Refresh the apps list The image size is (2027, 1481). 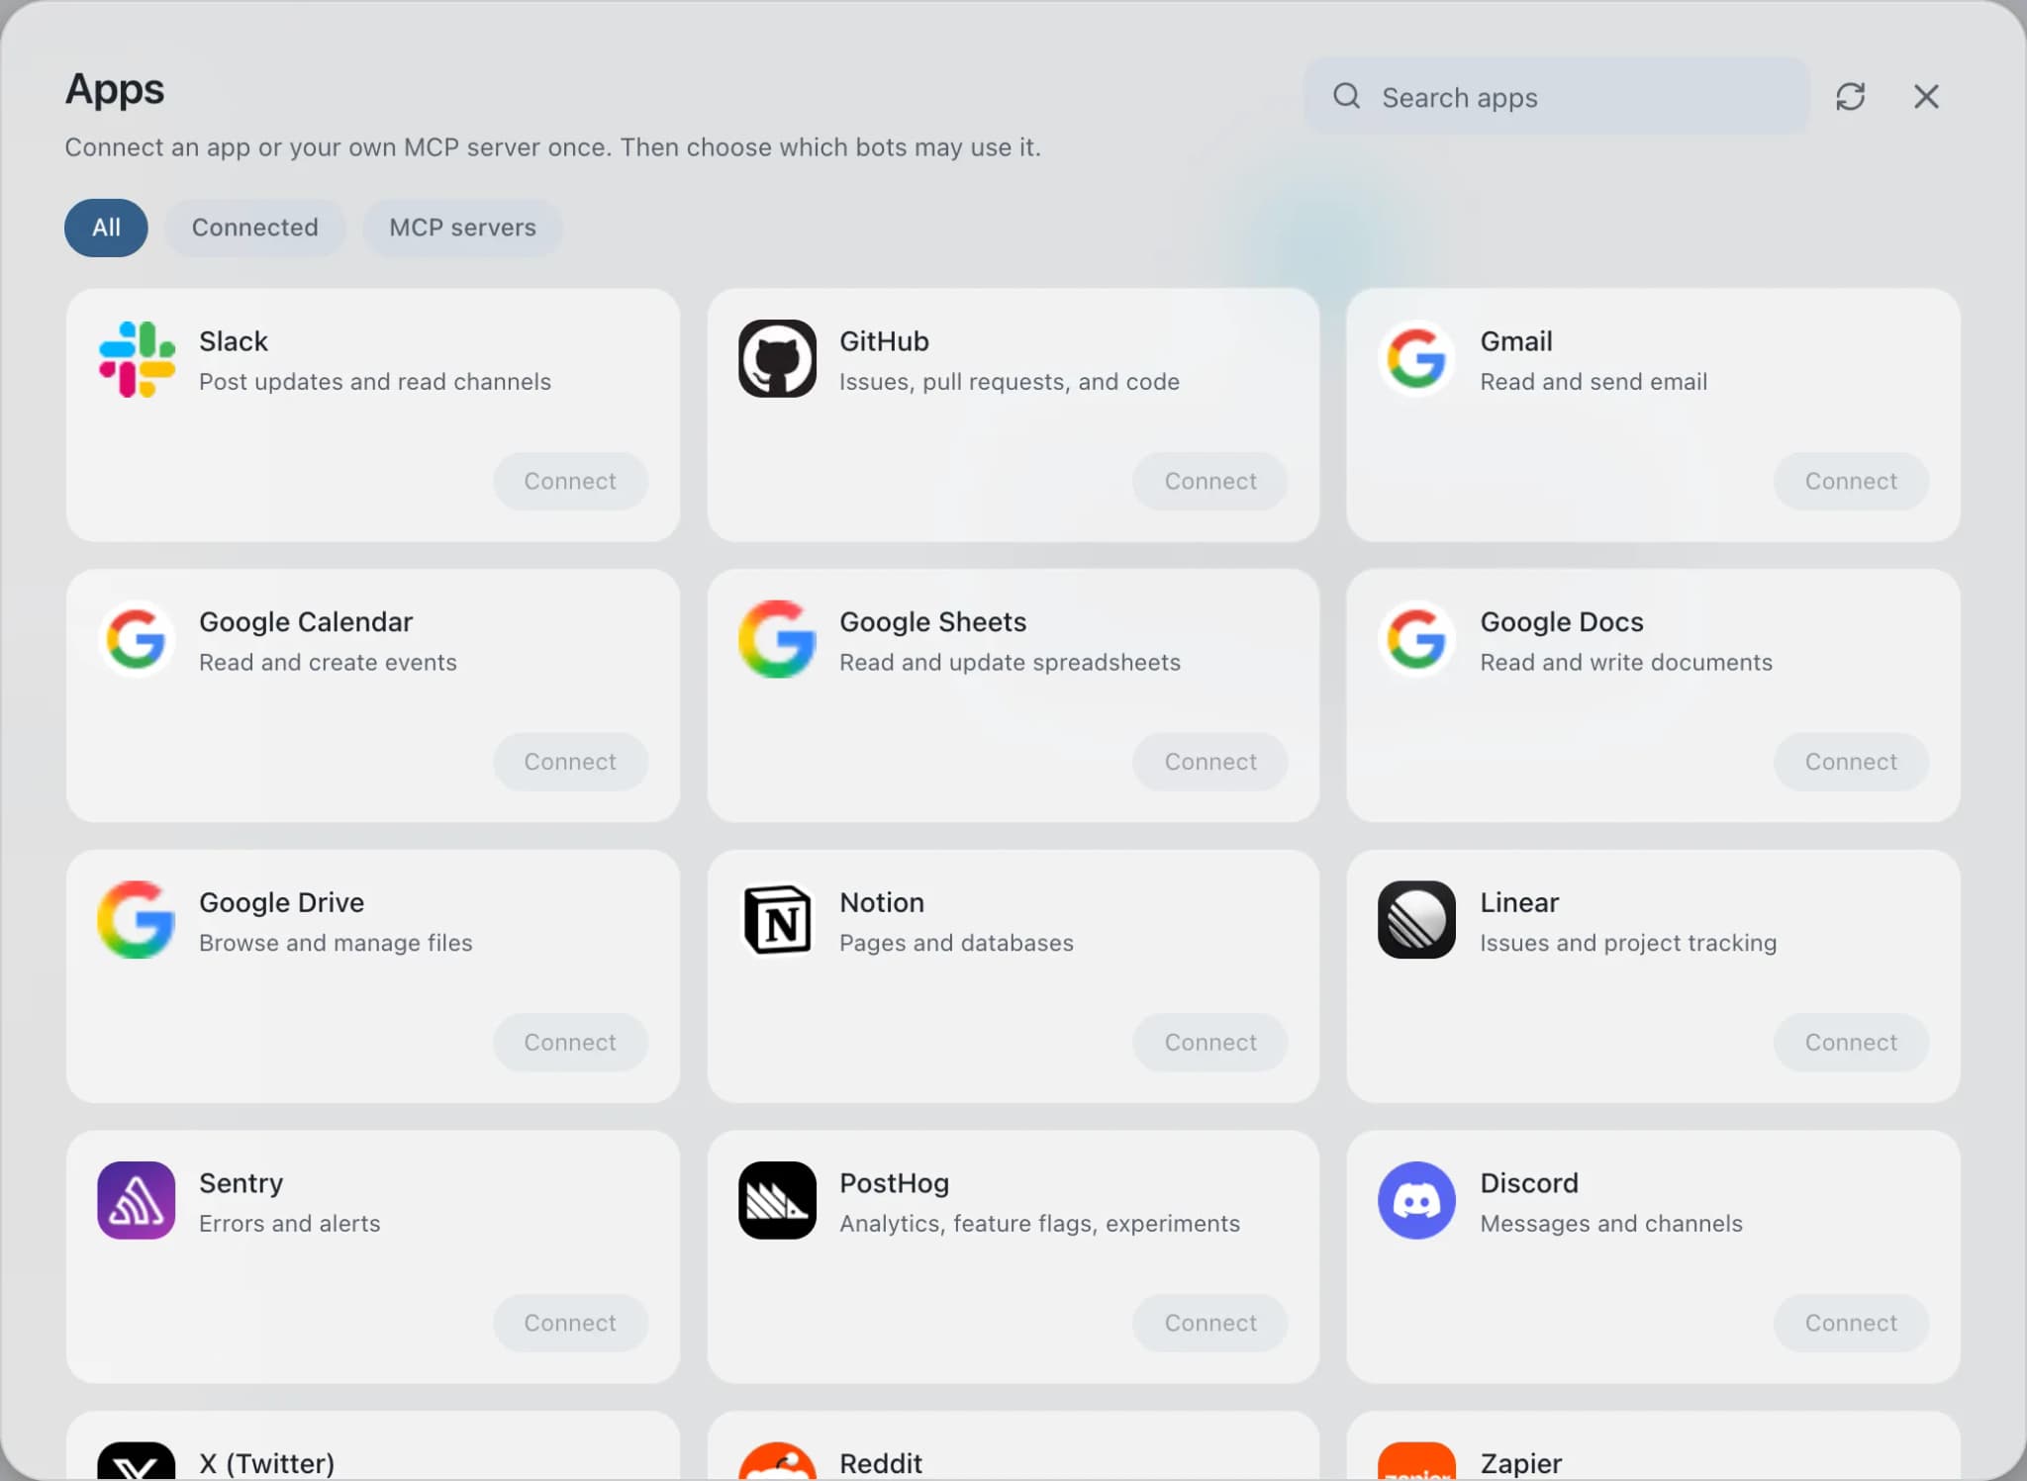[x=1850, y=97]
